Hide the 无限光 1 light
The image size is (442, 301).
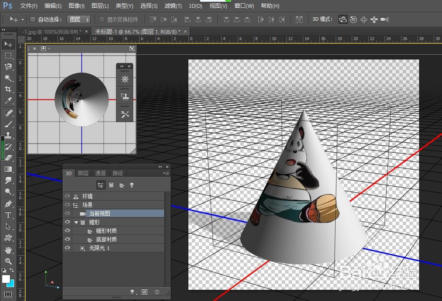(x=67, y=248)
